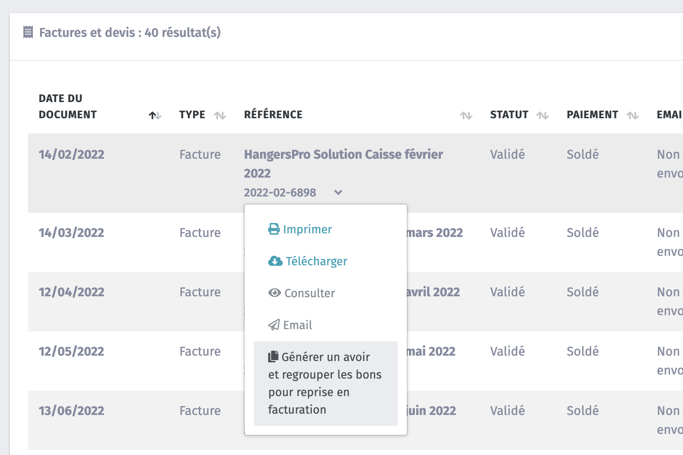Choose Générer un avoir et regrouper option

pyautogui.click(x=325, y=383)
